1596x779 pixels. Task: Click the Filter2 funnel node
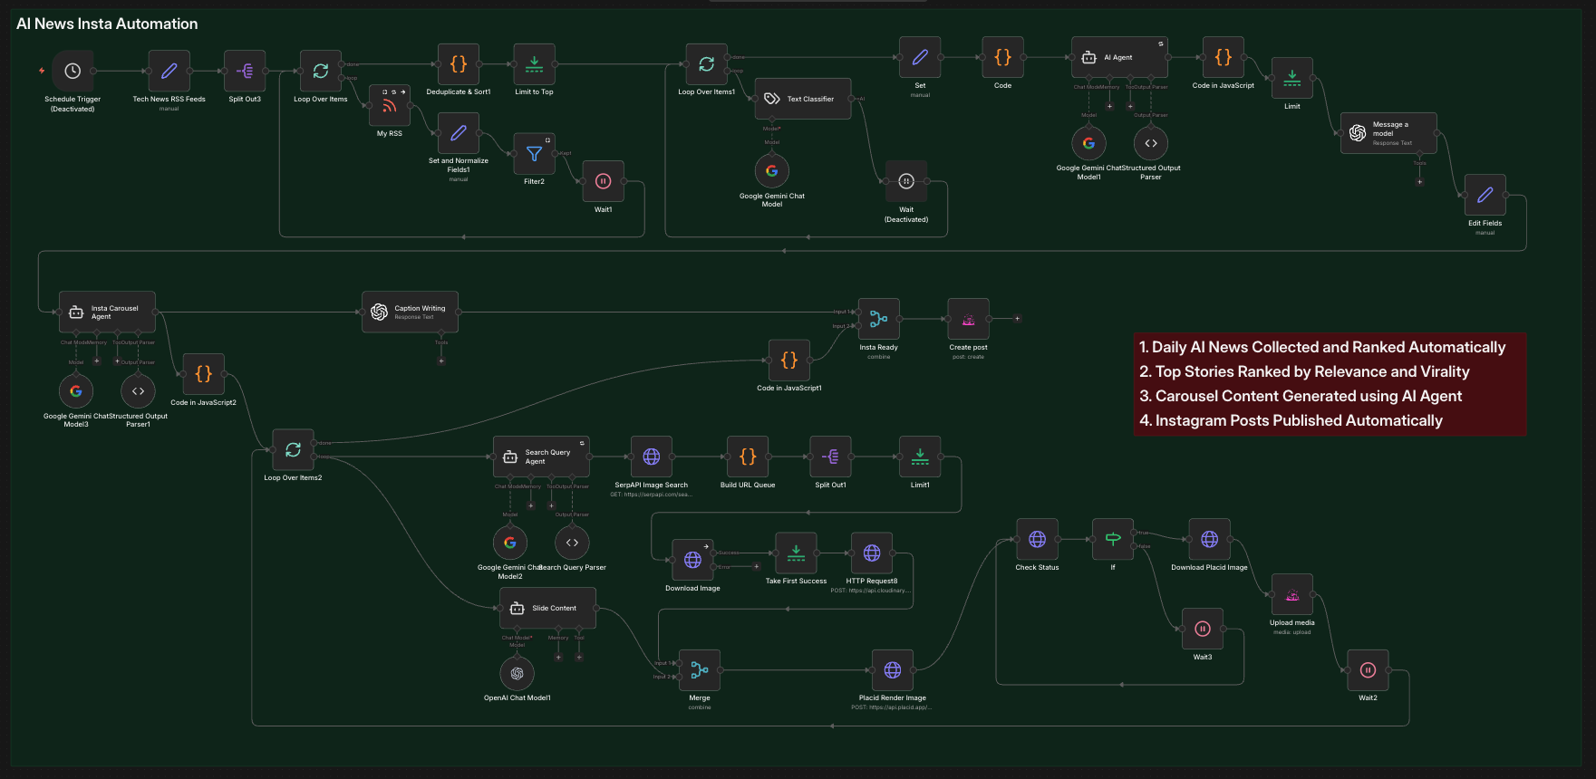pos(534,154)
